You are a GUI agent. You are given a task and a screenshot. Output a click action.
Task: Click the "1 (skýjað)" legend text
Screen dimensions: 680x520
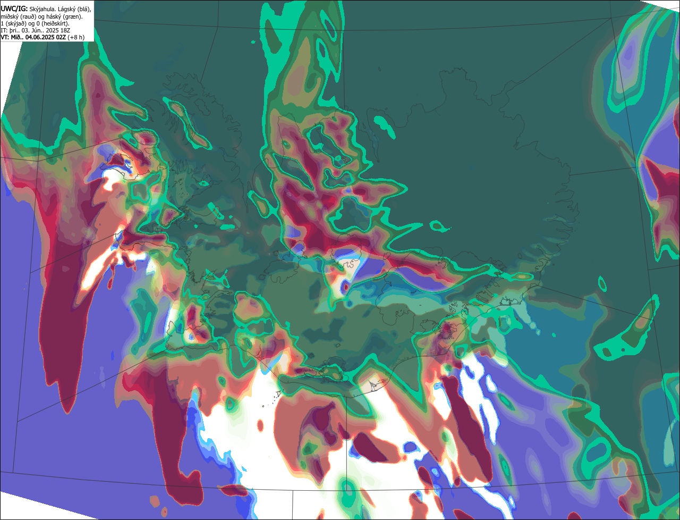[13, 24]
